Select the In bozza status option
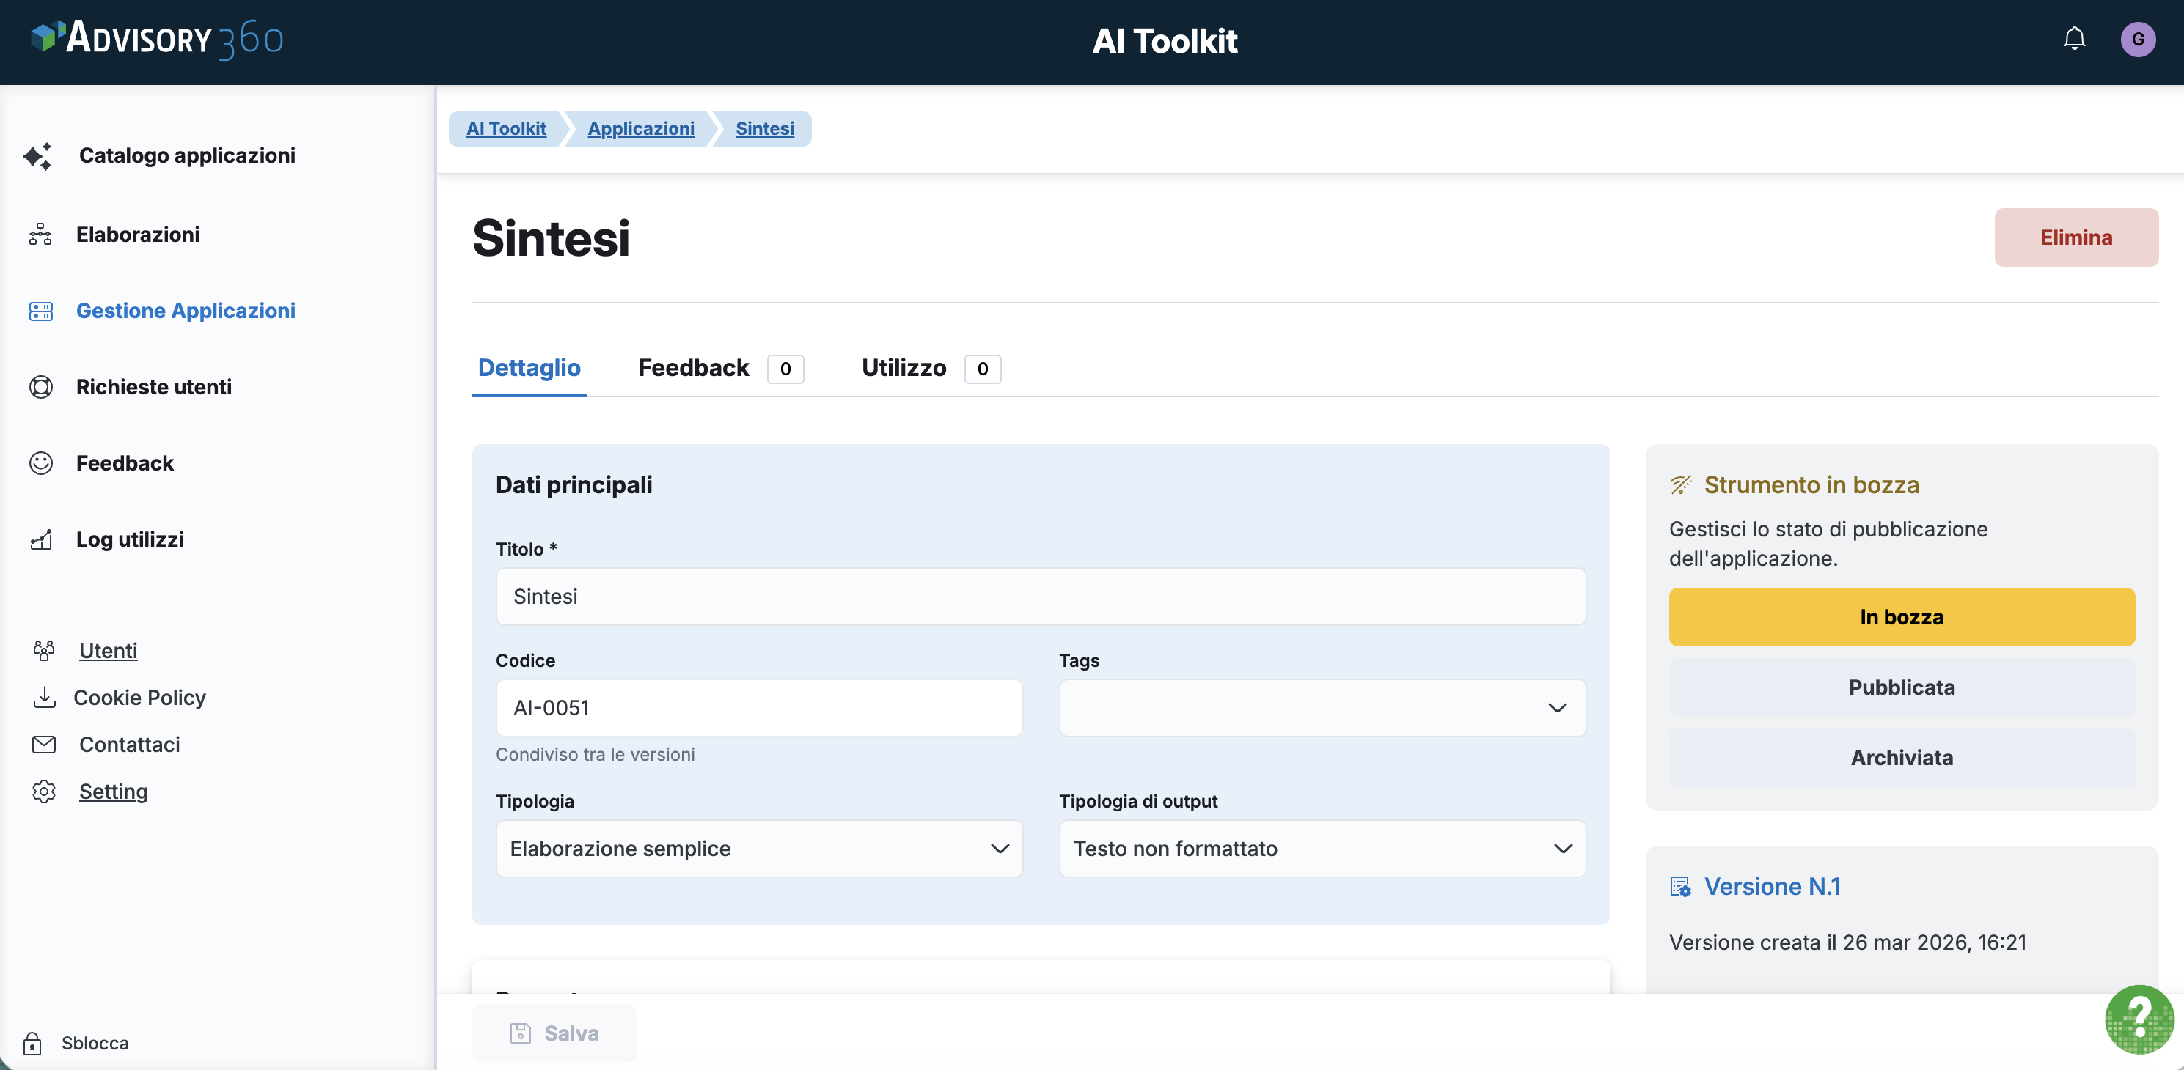 [x=1901, y=617]
